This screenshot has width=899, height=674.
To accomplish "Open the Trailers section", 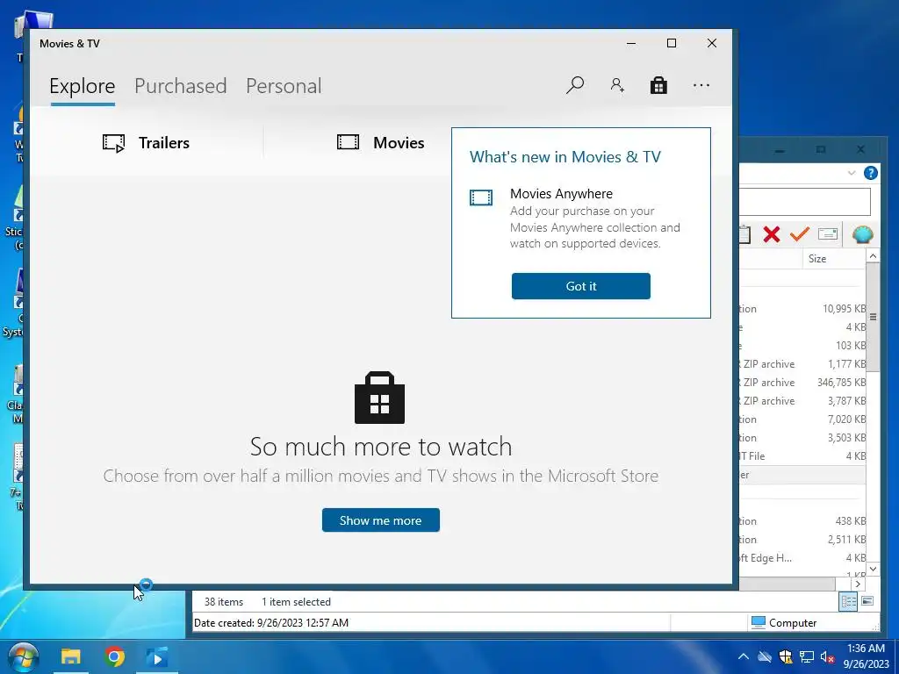I will pyautogui.click(x=147, y=143).
